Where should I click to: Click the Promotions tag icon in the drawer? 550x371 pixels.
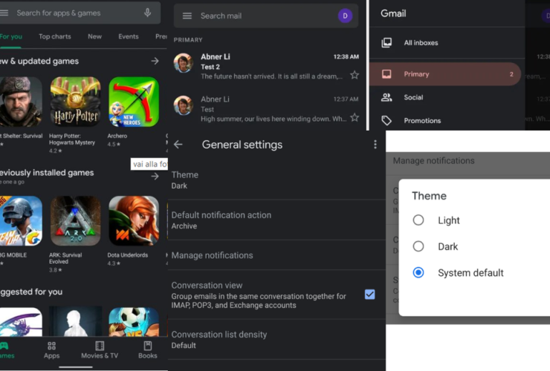386,120
